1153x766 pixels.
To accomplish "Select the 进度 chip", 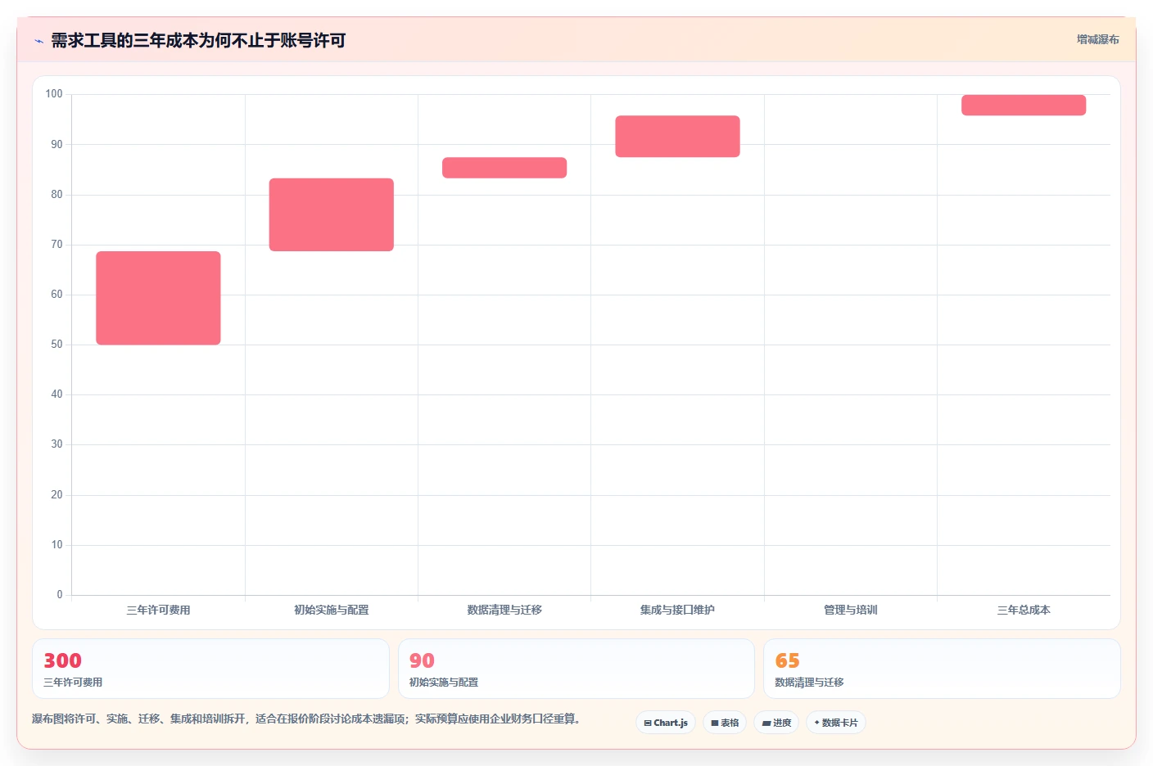I will click(776, 723).
